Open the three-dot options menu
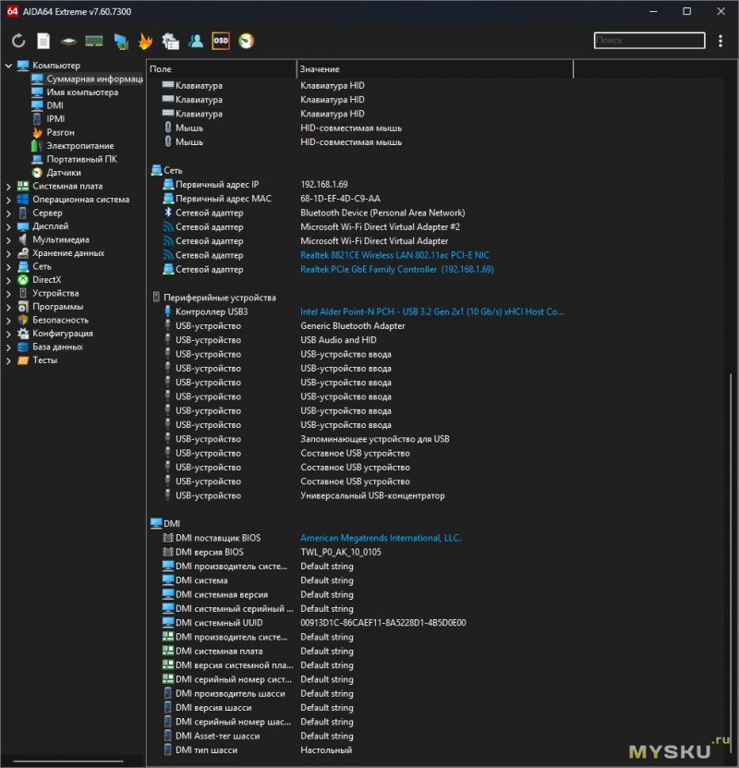739x768 pixels. click(721, 41)
